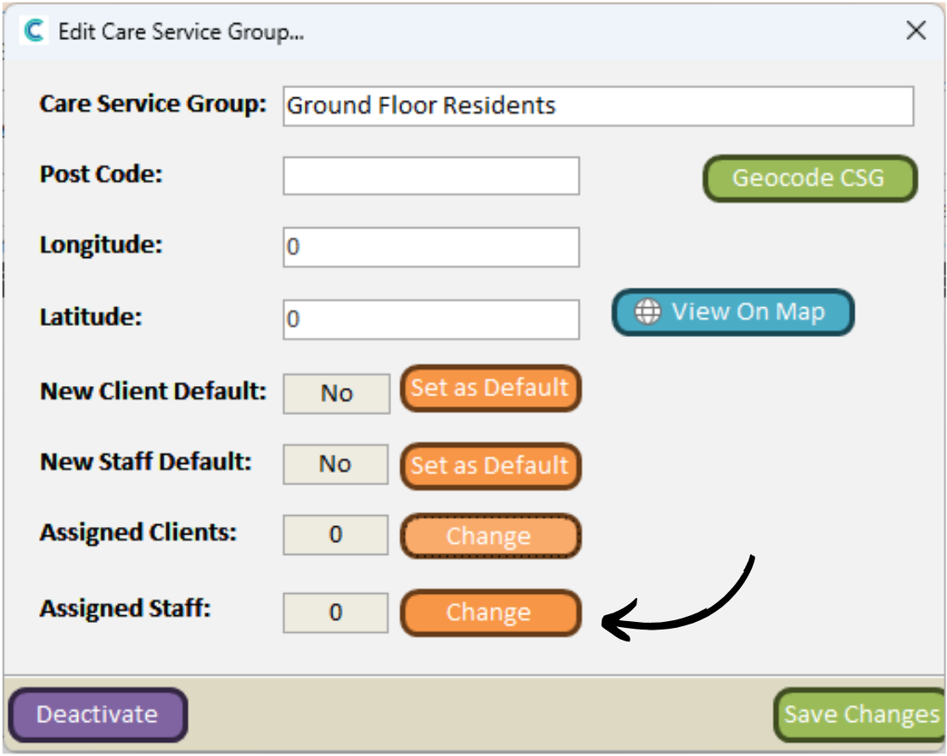
Task: Click the Assigned Clients count '0' box
Action: (x=335, y=535)
